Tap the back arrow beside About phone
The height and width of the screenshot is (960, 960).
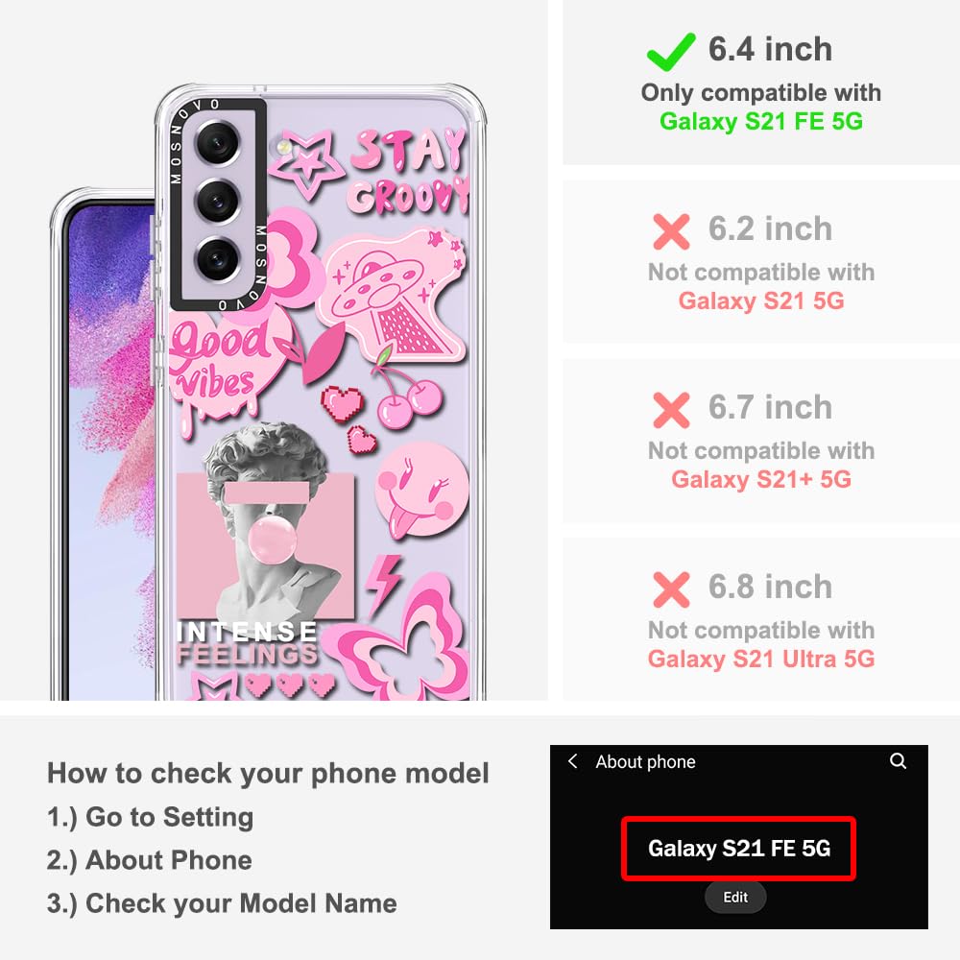[x=572, y=761]
